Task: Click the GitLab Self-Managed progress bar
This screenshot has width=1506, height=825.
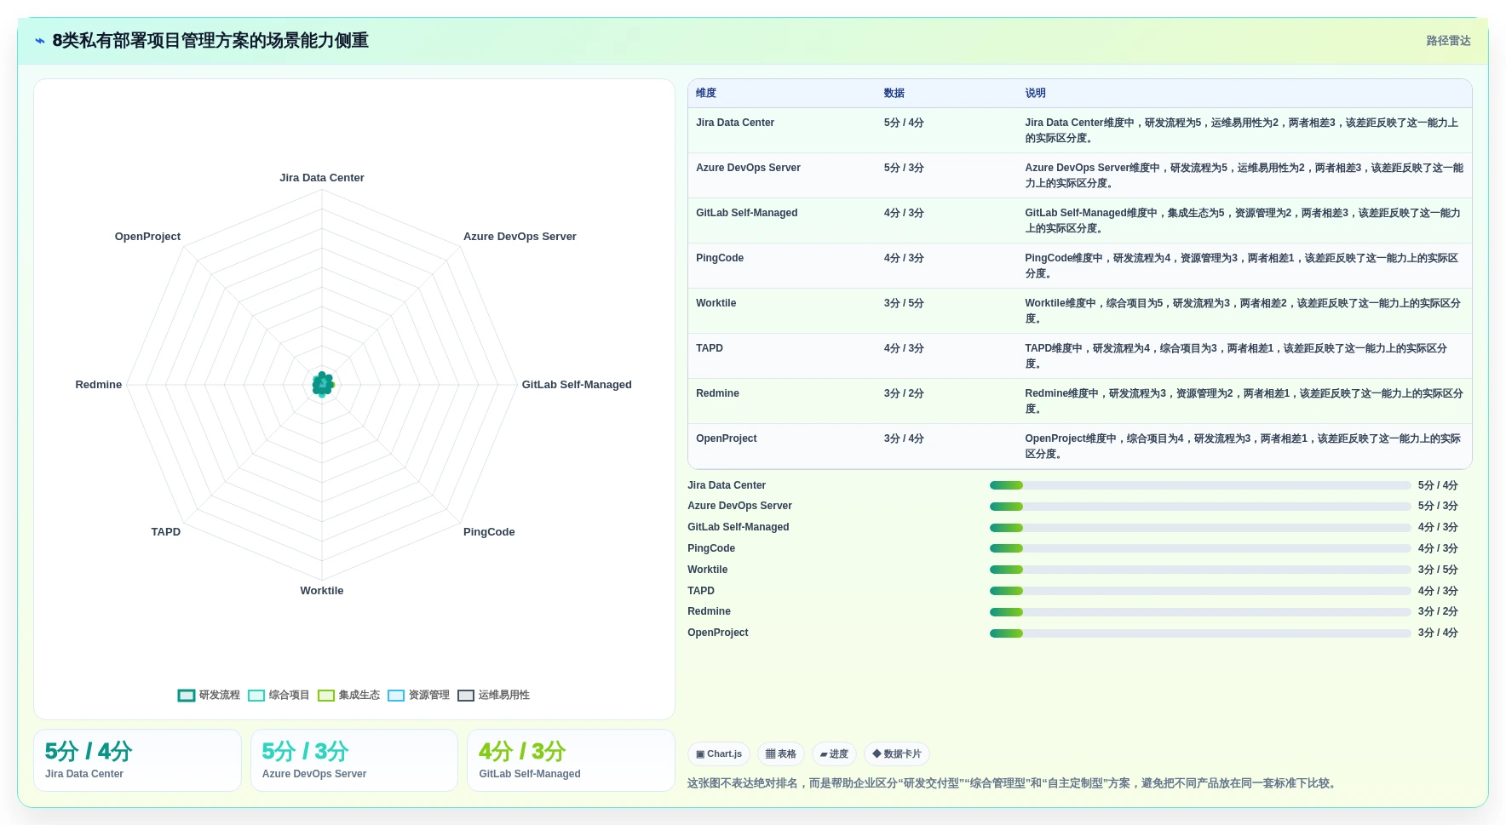Action: (x=1200, y=528)
